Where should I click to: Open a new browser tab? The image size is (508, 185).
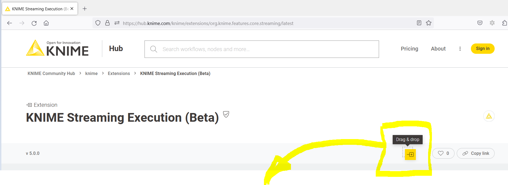[x=85, y=9]
